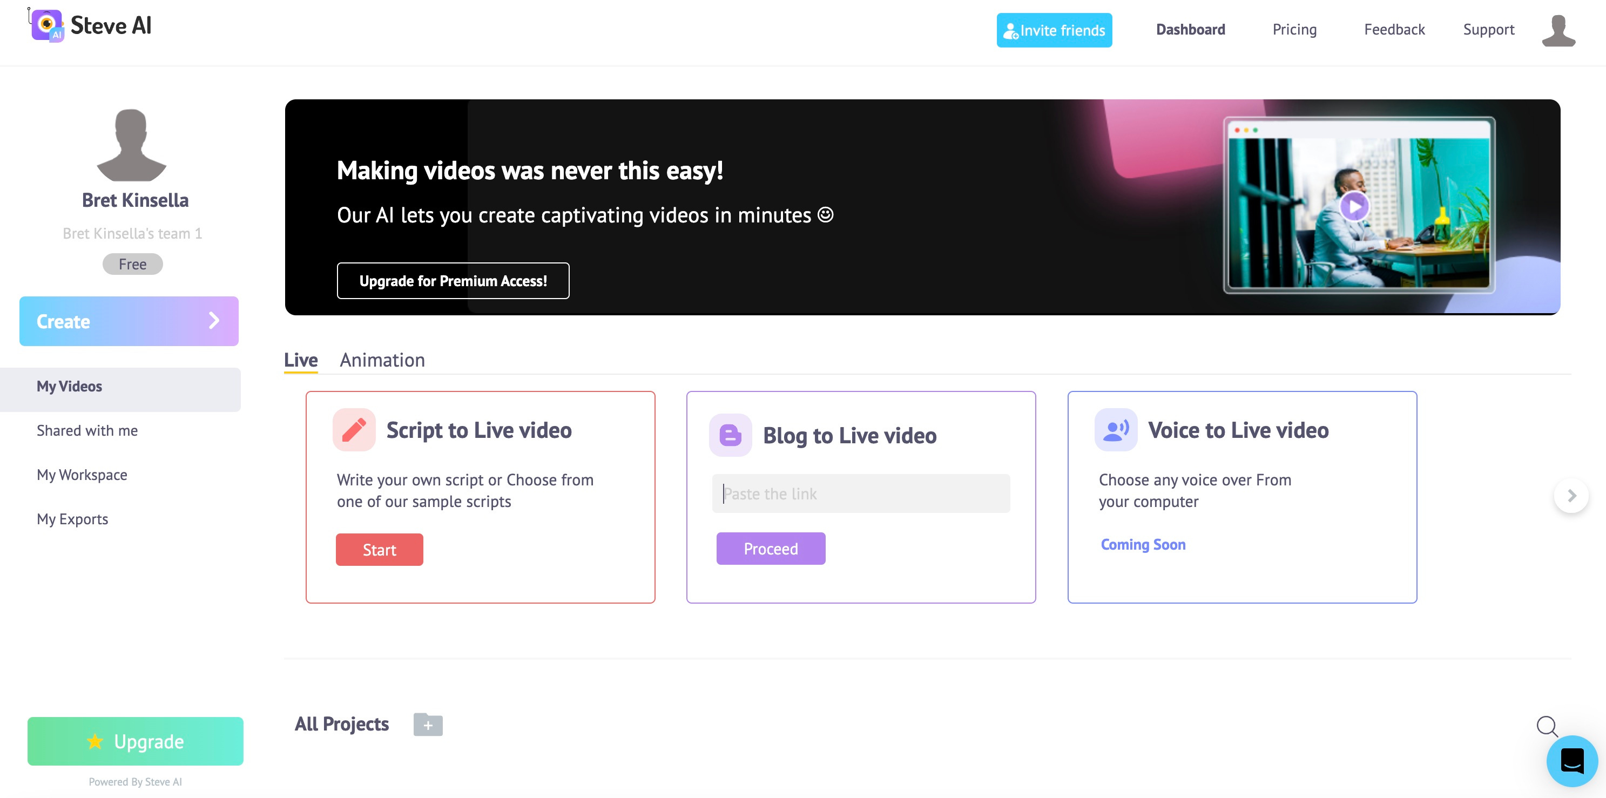This screenshot has width=1606, height=798.
Task: Expand the Create button chevron
Action: click(214, 321)
